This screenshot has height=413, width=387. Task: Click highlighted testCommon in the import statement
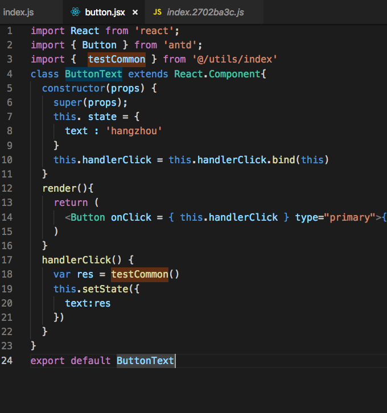tap(117, 59)
